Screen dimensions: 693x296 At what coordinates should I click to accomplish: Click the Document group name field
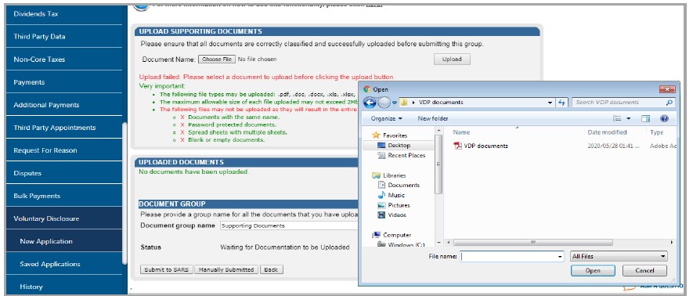tap(290, 226)
